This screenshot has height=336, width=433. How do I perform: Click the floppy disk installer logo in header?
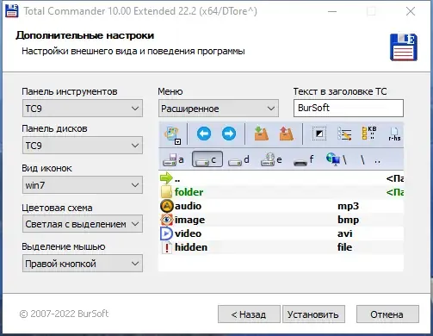[x=404, y=47]
